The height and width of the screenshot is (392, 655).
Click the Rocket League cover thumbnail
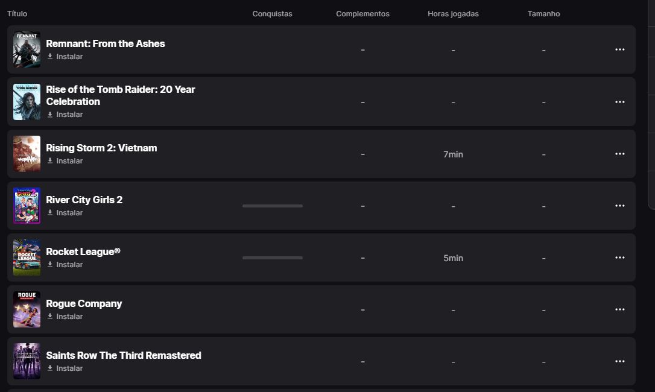tap(27, 258)
